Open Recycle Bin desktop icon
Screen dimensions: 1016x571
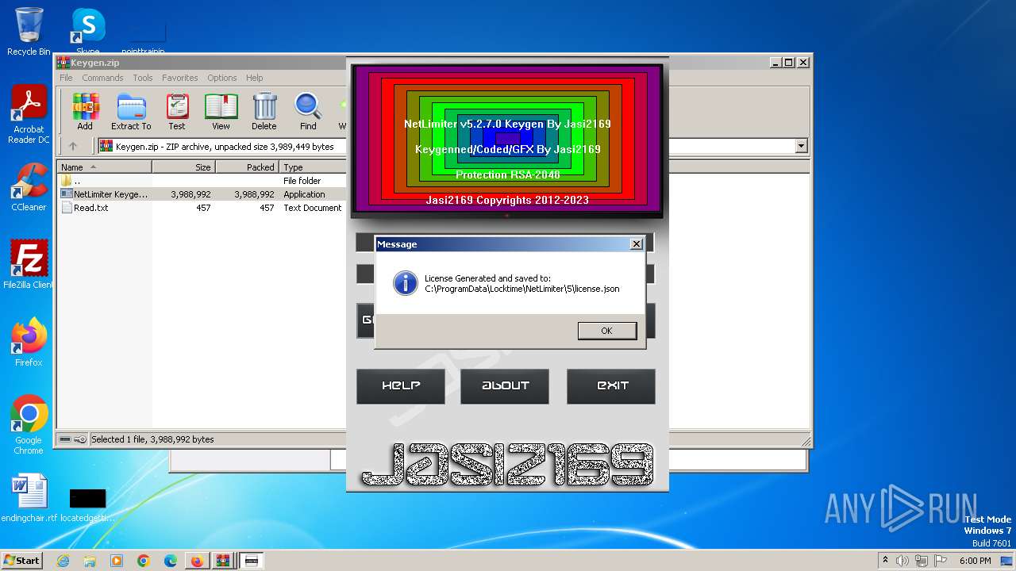[x=29, y=32]
